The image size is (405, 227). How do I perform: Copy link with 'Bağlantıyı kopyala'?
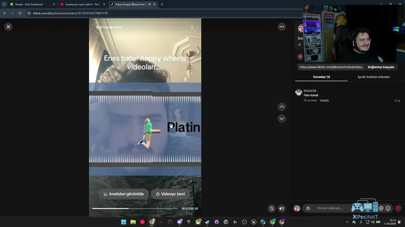pyautogui.click(x=381, y=67)
